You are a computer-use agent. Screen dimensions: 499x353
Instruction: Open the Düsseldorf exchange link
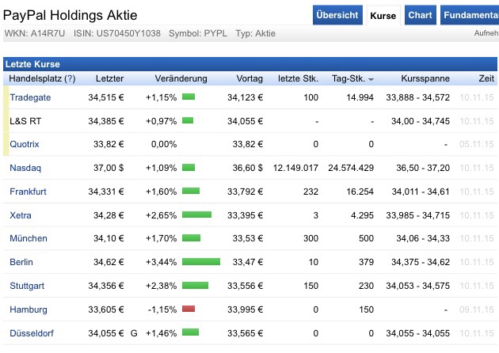[x=32, y=333]
